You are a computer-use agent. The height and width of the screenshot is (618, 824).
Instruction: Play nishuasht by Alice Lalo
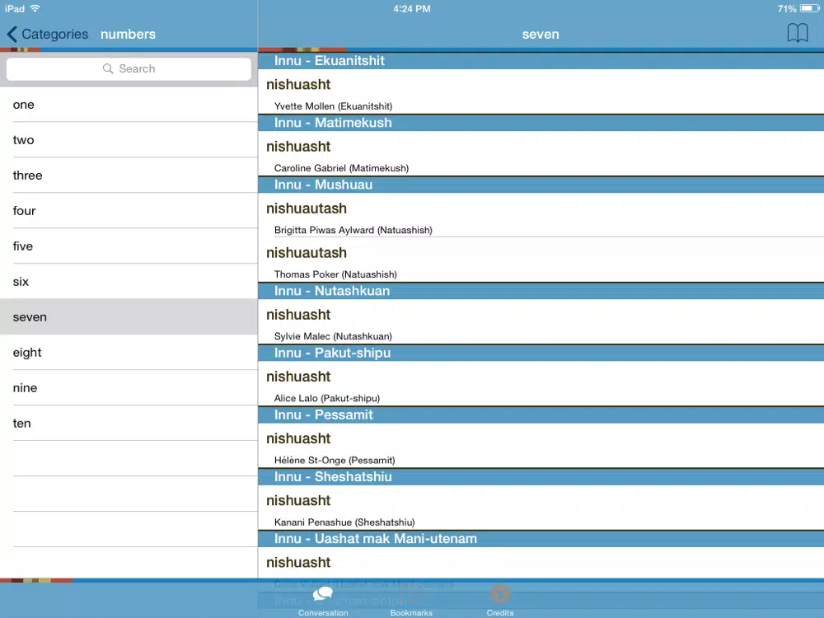coord(541,384)
